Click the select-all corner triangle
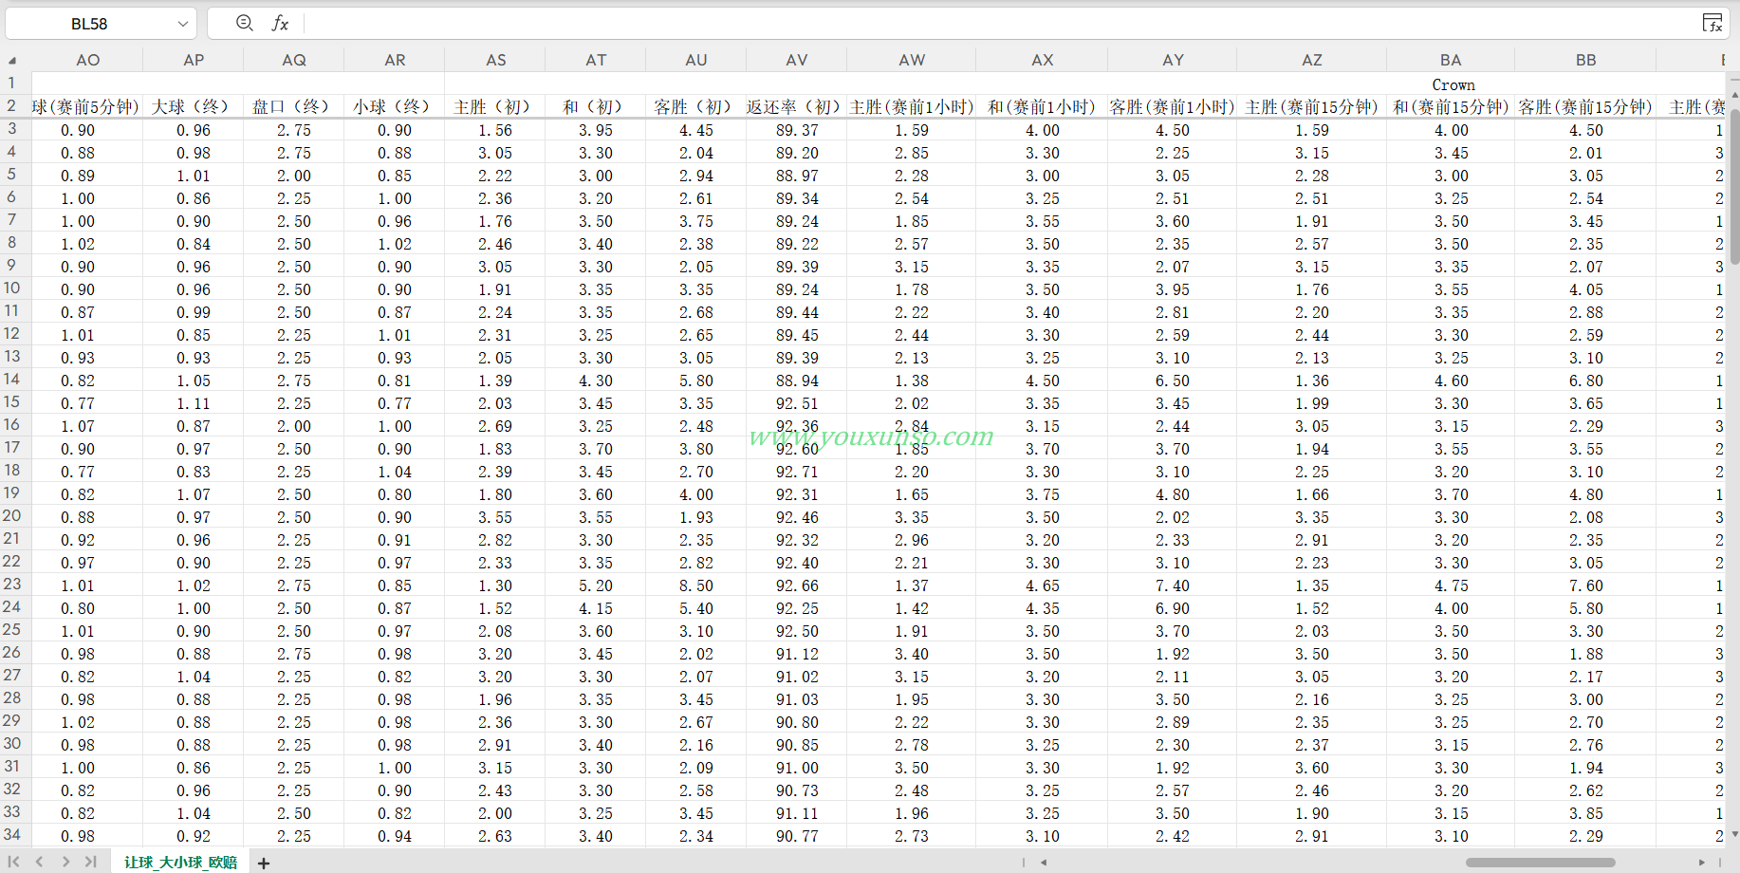Screen dimensions: 1740x873 (11, 60)
